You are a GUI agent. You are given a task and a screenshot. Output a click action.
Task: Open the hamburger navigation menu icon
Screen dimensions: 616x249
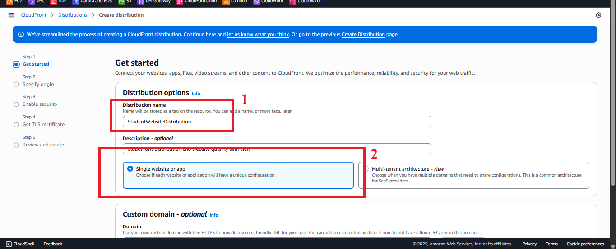pos(11,15)
